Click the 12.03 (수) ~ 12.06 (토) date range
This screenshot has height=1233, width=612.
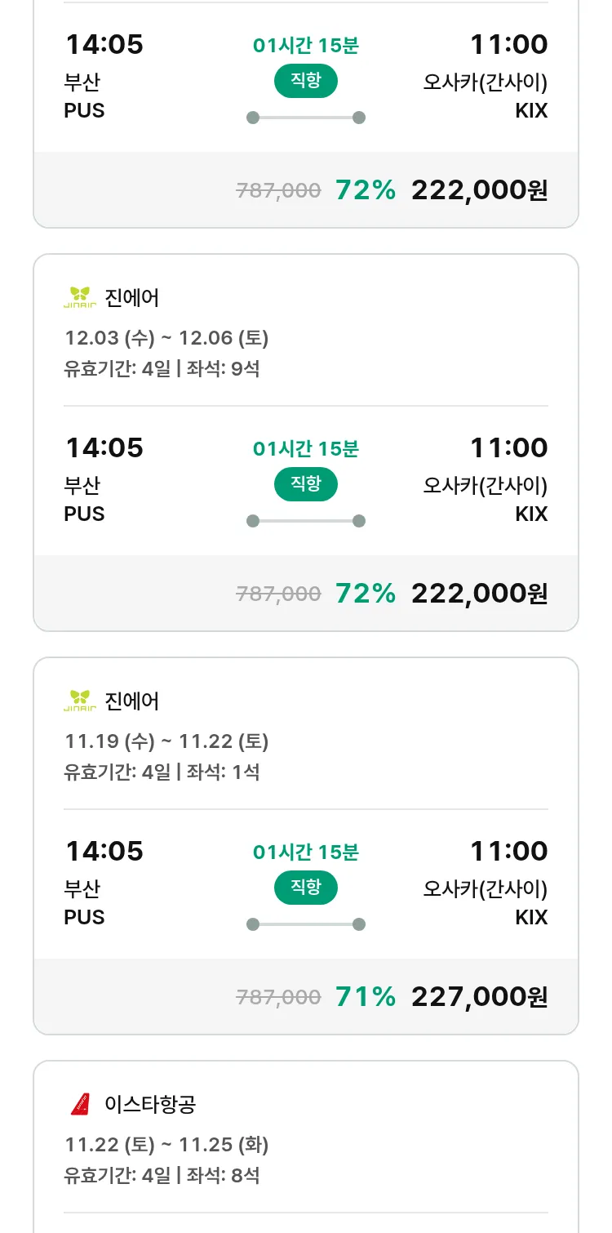pos(166,338)
